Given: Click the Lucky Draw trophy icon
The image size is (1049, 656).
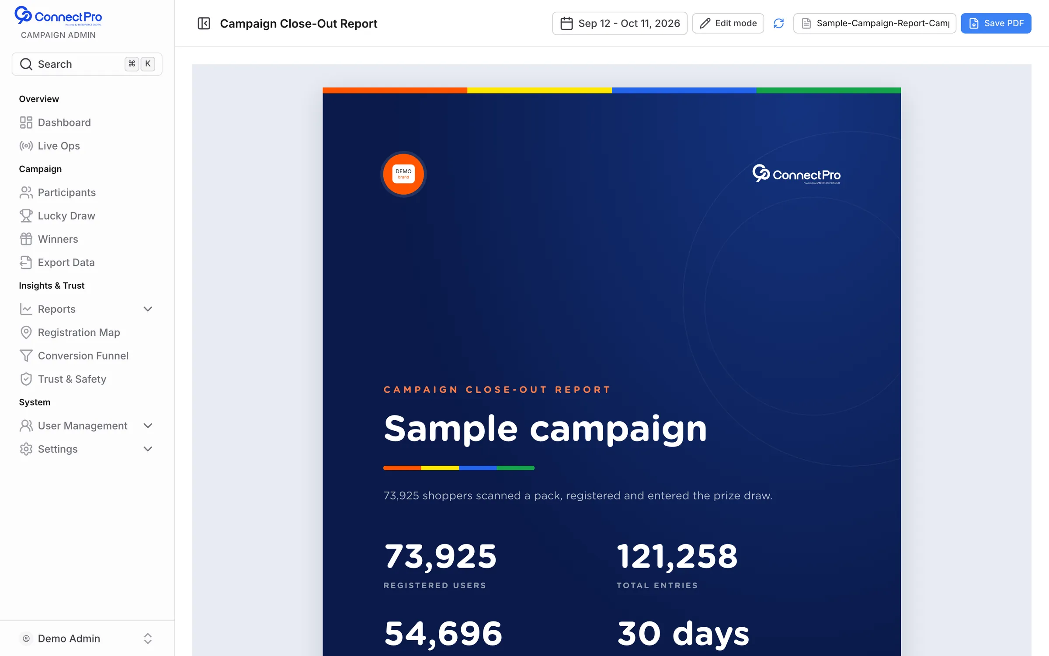Looking at the screenshot, I should click(x=26, y=216).
